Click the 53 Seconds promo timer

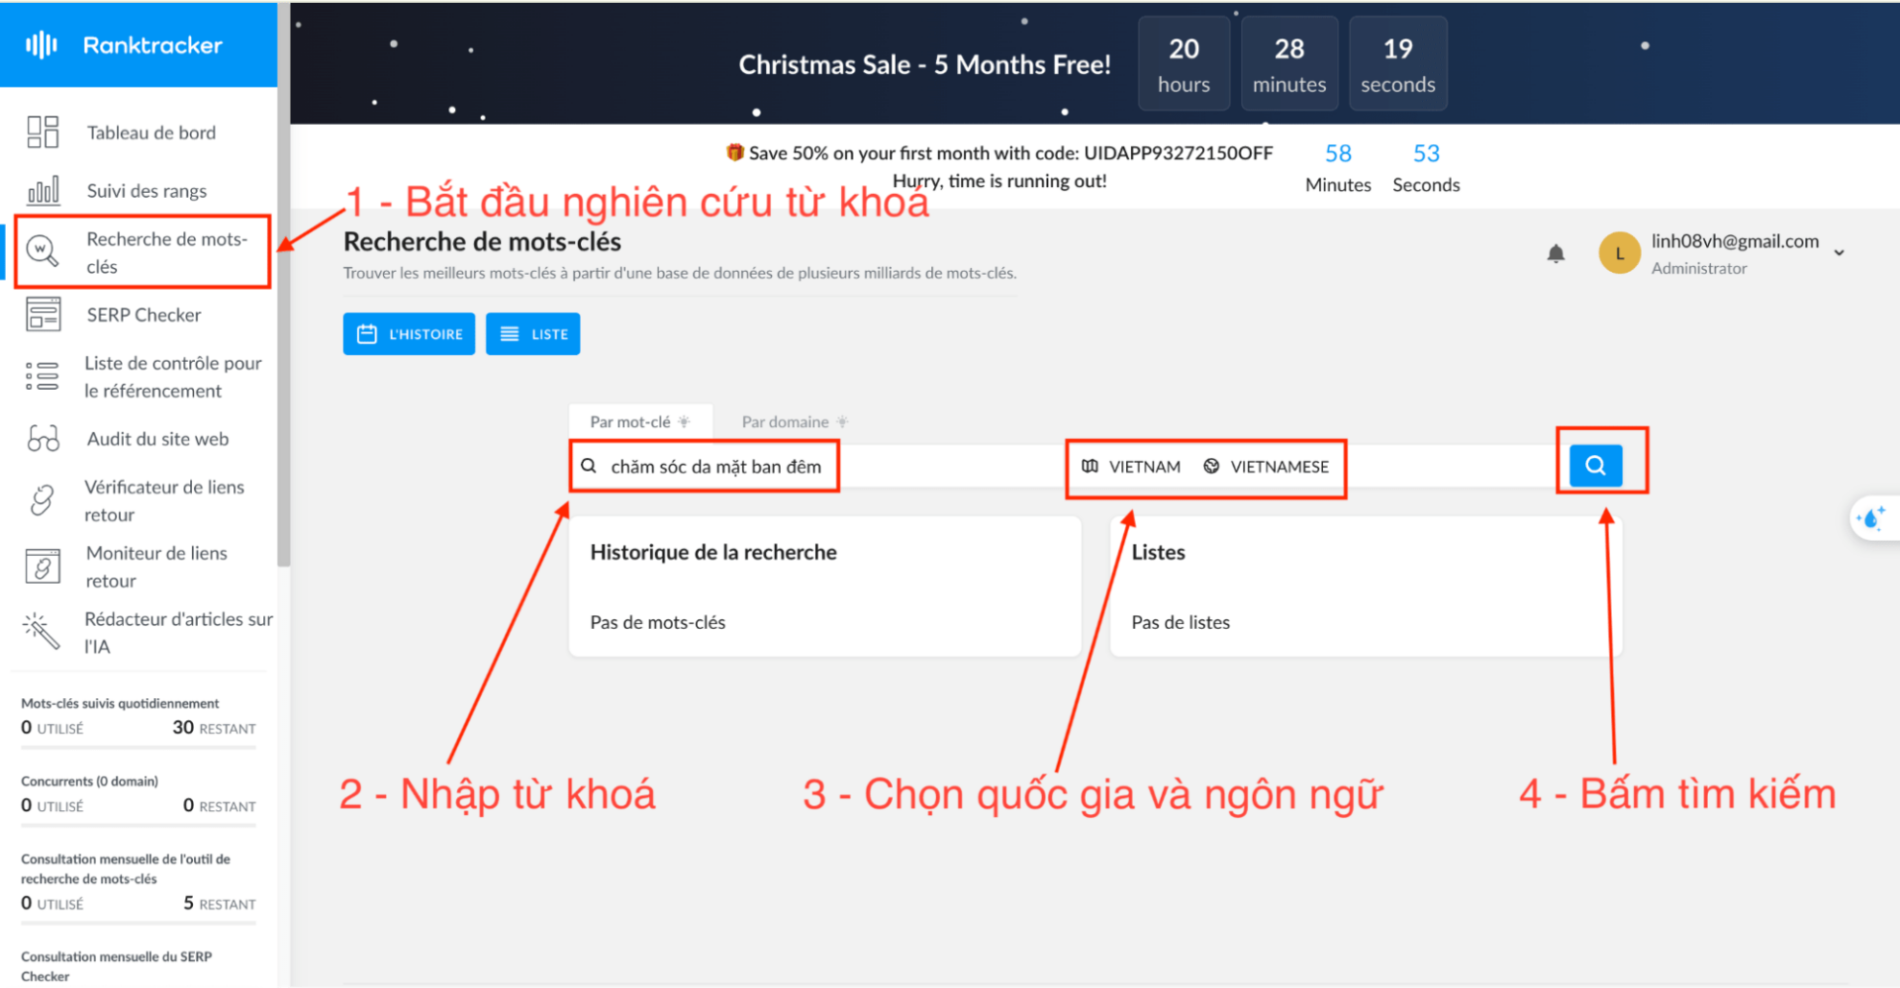coord(1426,168)
